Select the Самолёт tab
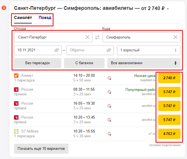The width and height of the screenshot is (187, 159). [x=23, y=18]
